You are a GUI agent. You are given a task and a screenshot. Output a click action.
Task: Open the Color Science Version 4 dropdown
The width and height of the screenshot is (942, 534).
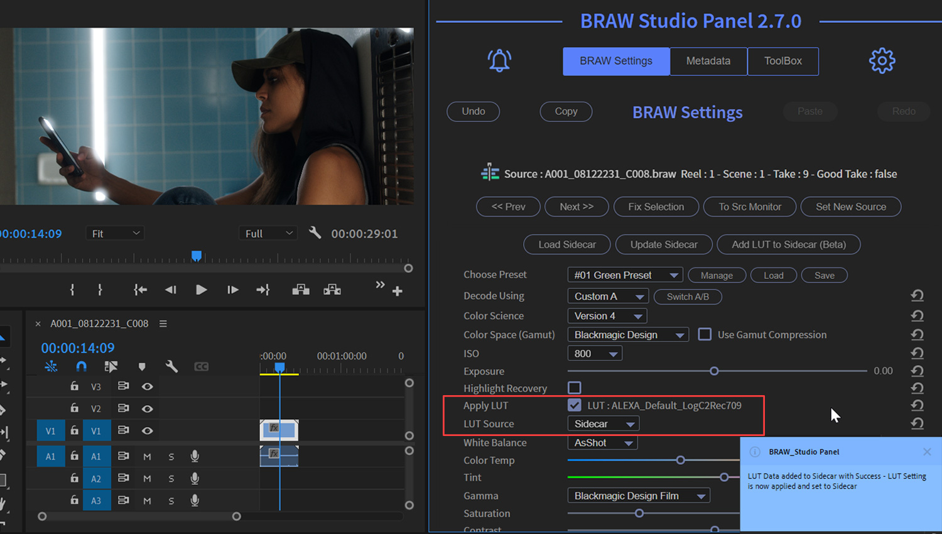click(607, 315)
